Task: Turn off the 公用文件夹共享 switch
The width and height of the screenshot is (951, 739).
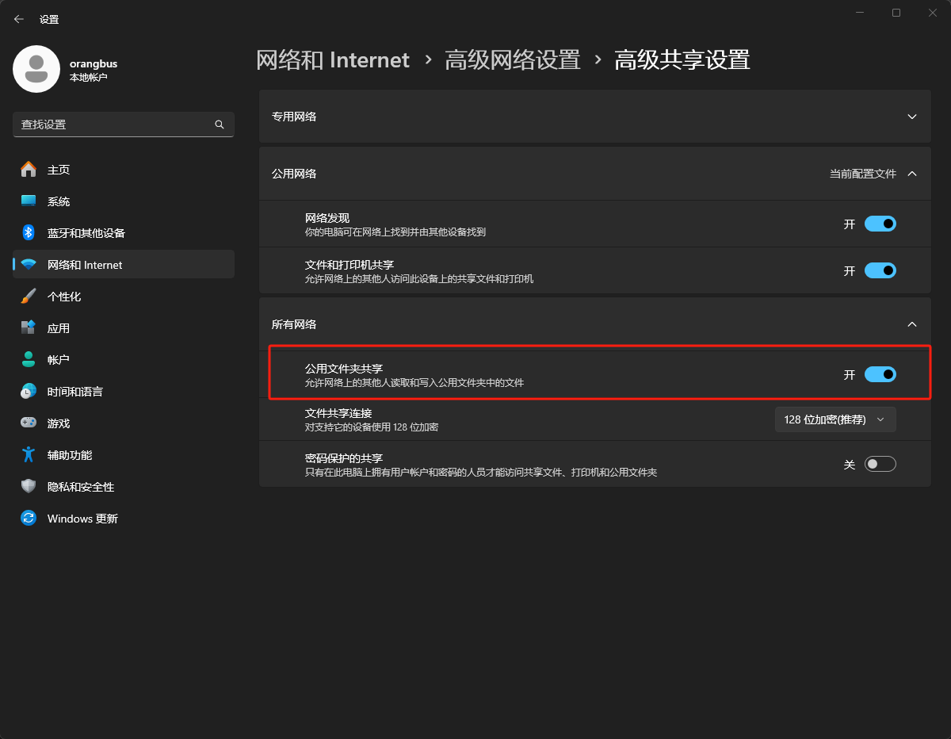Action: [x=880, y=374]
